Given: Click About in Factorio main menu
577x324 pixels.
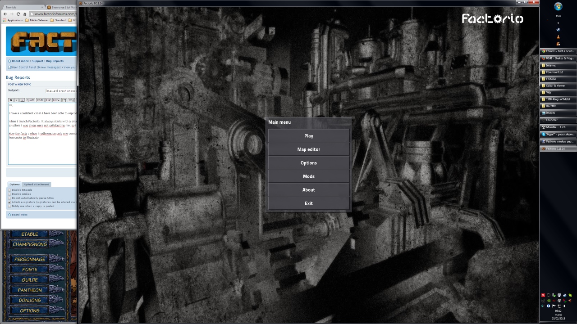Looking at the screenshot, I should pos(308,190).
